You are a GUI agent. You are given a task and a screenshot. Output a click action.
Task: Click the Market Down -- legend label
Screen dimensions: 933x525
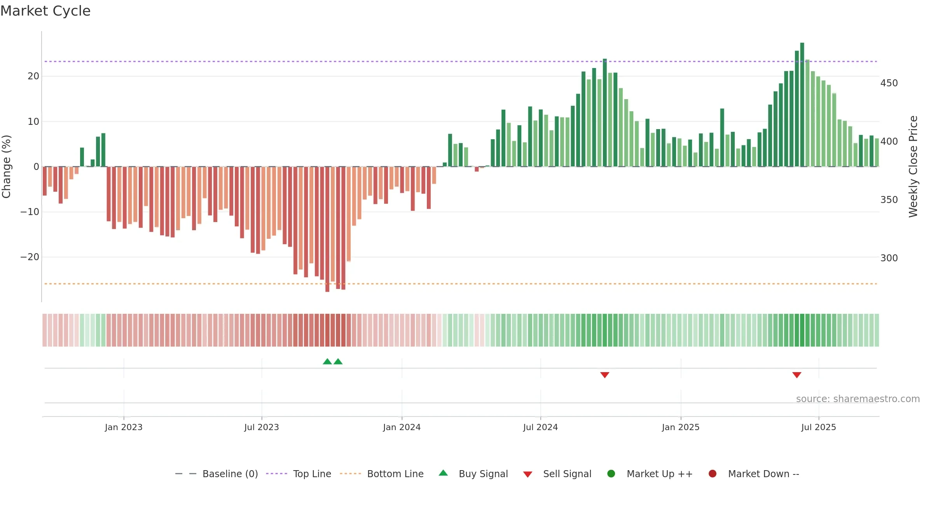pos(764,474)
